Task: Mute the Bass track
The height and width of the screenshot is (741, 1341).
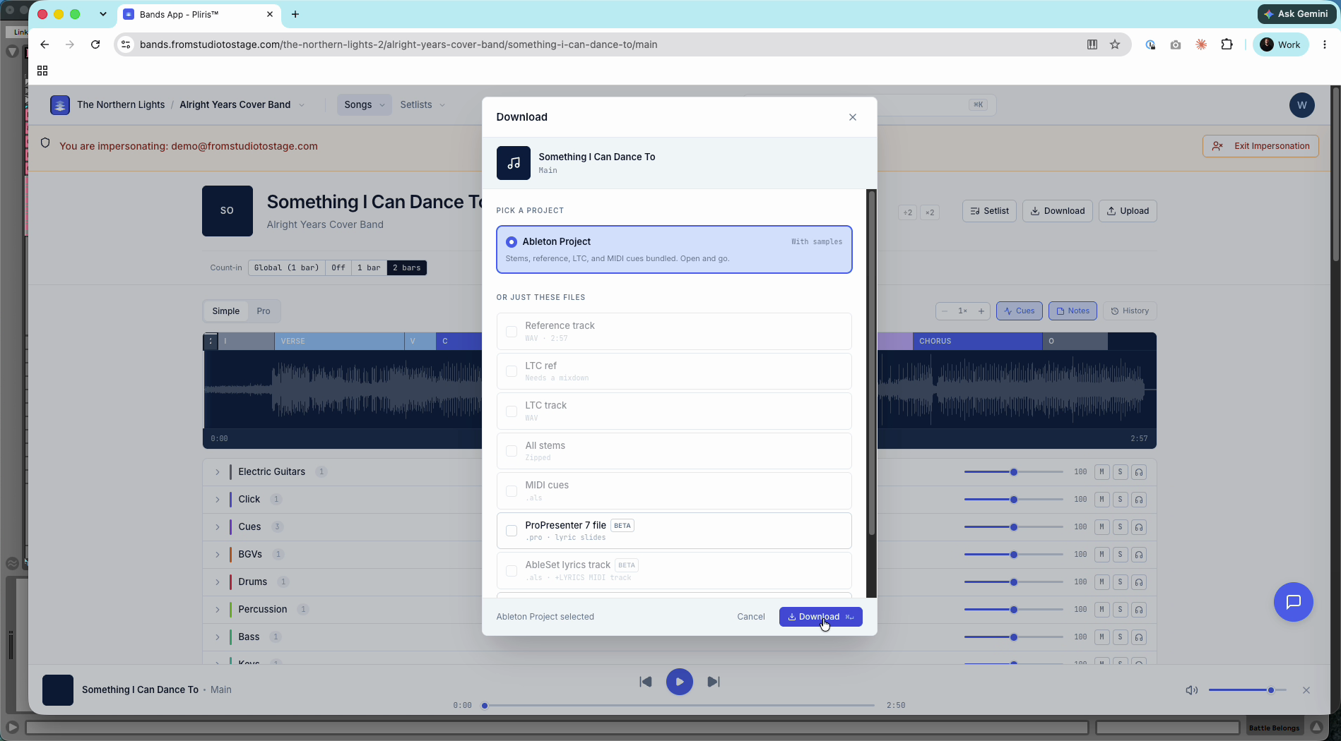Action: [1101, 637]
